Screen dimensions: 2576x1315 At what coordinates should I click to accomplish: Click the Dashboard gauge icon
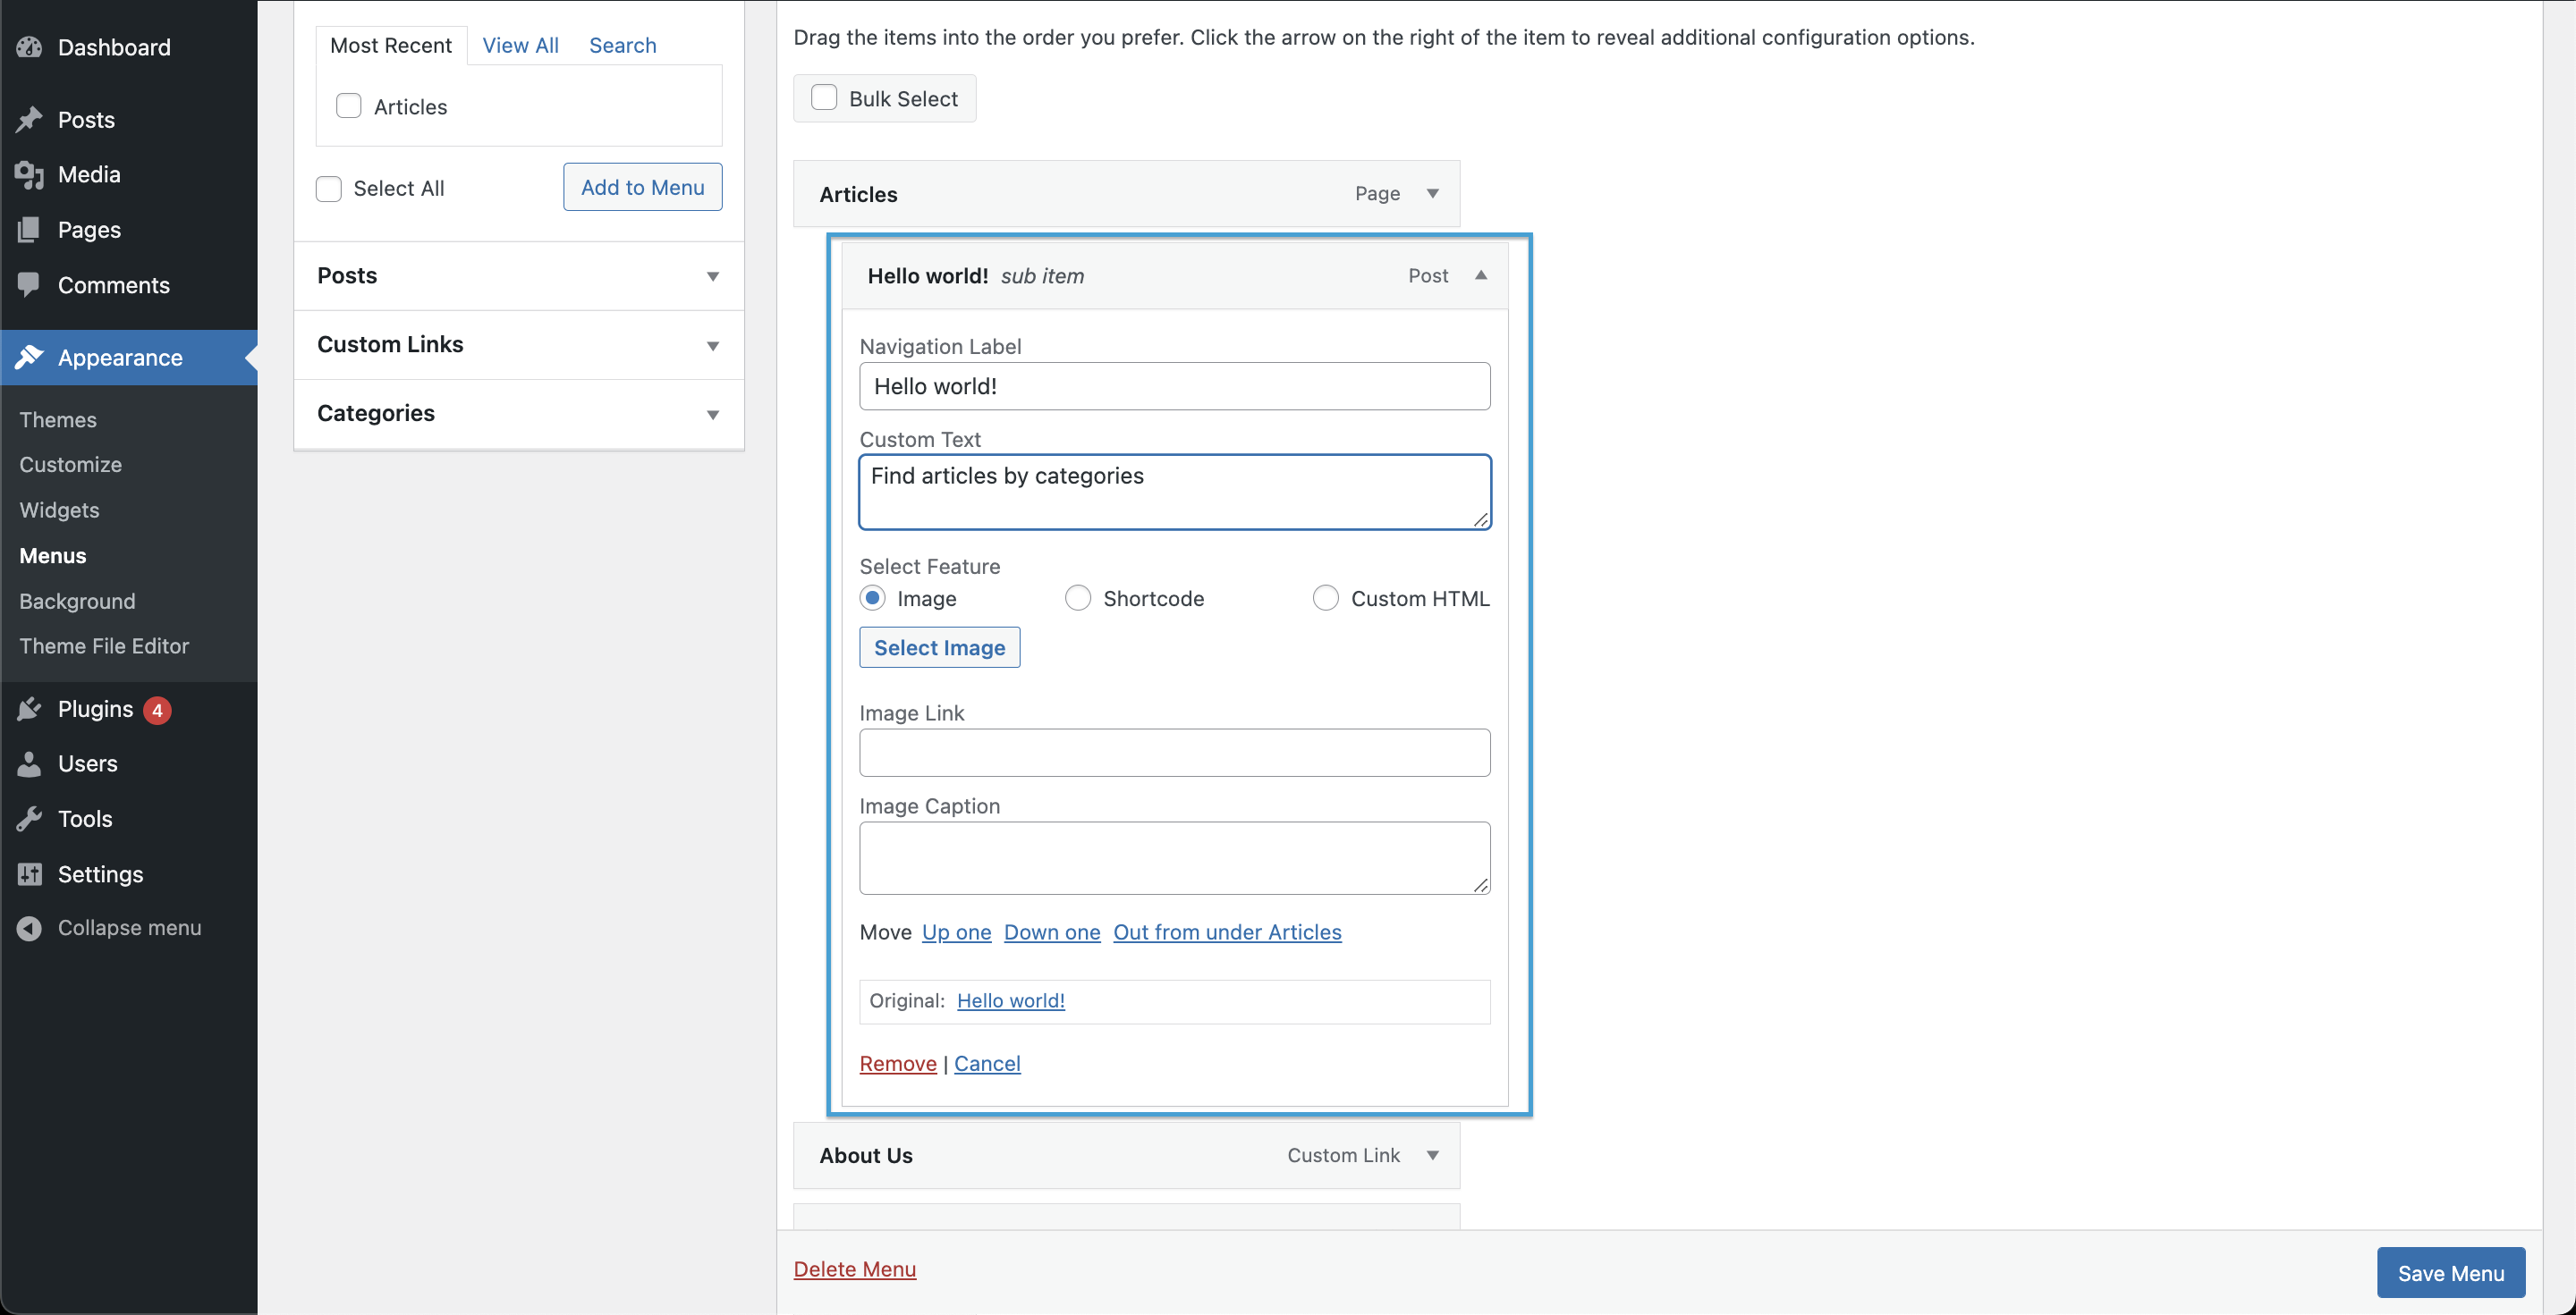(x=29, y=47)
